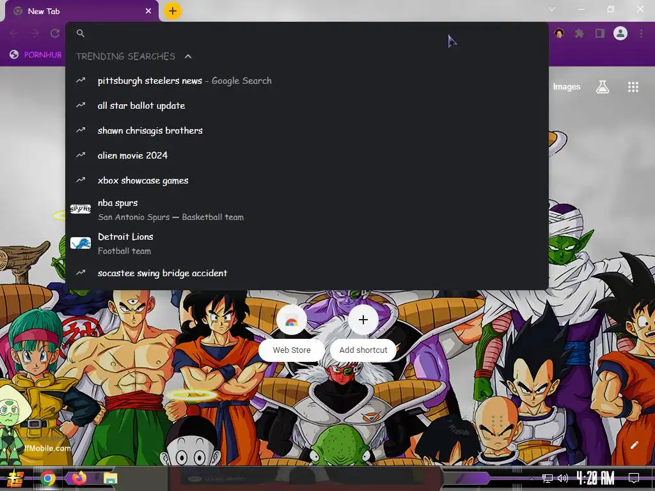
Task: Open network status in system tray
Action: (548, 478)
